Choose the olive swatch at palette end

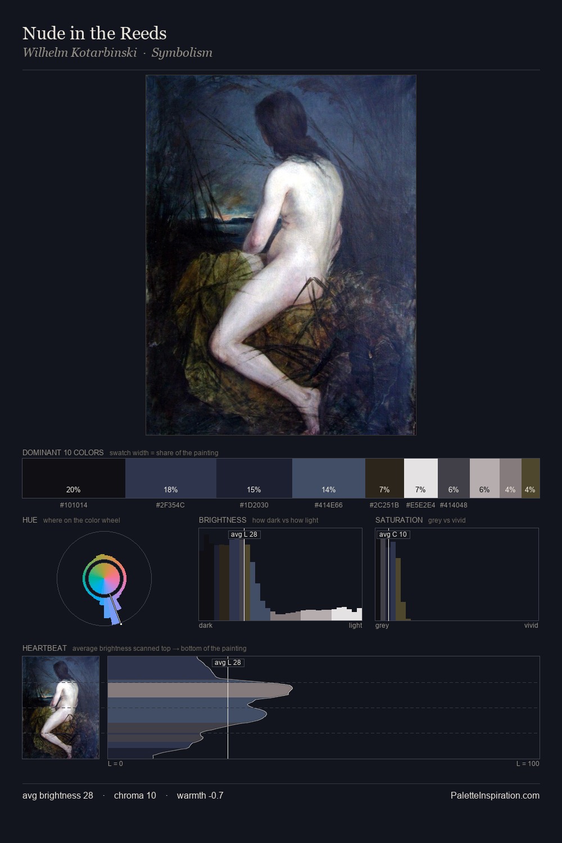coord(531,478)
